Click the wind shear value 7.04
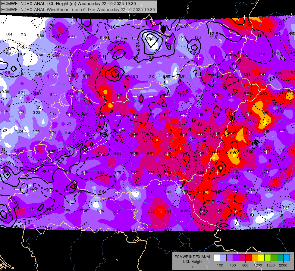 [x=9, y=34]
